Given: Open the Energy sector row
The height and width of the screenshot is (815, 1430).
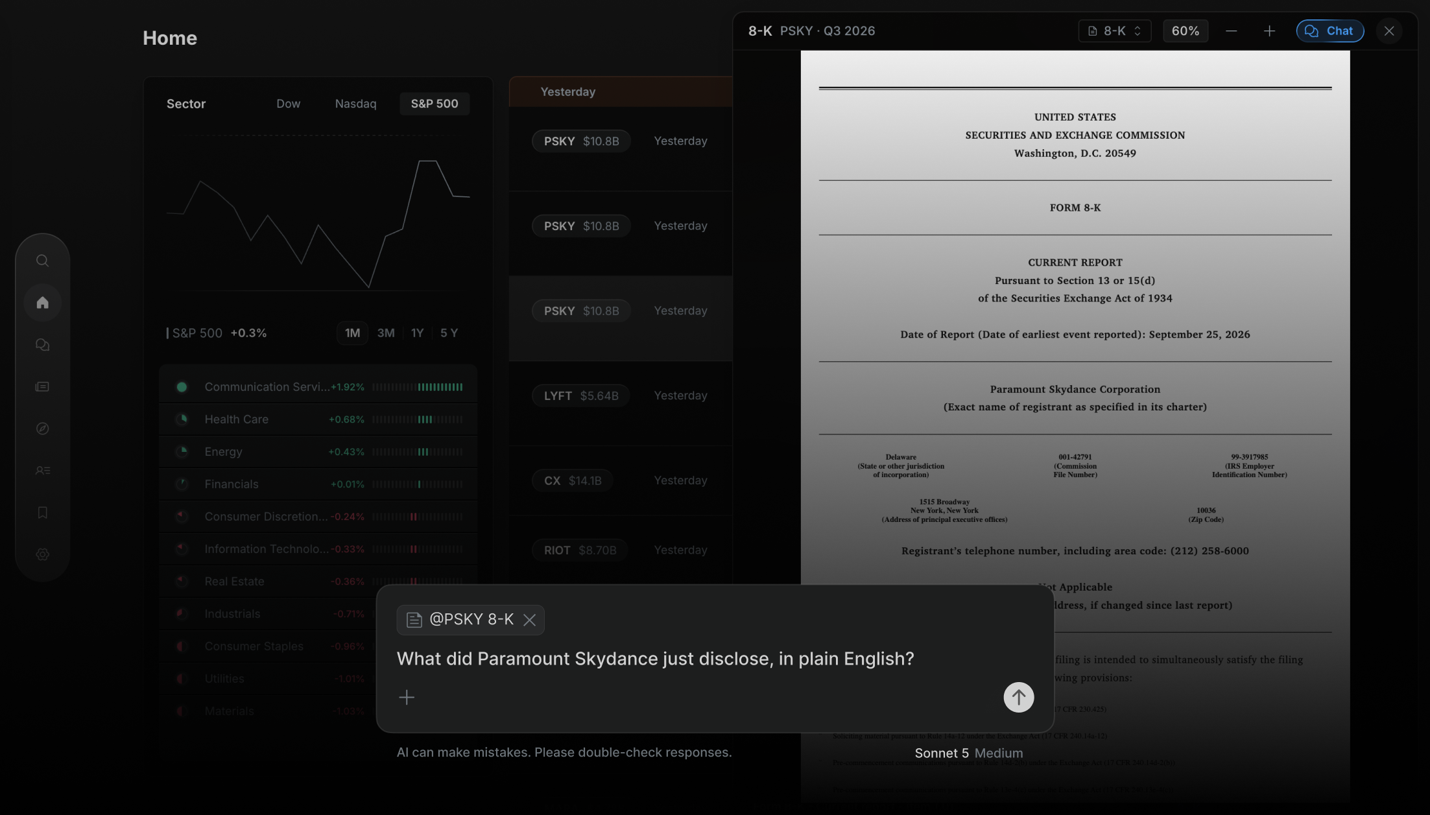Looking at the screenshot, I should (x=318, y=452).
